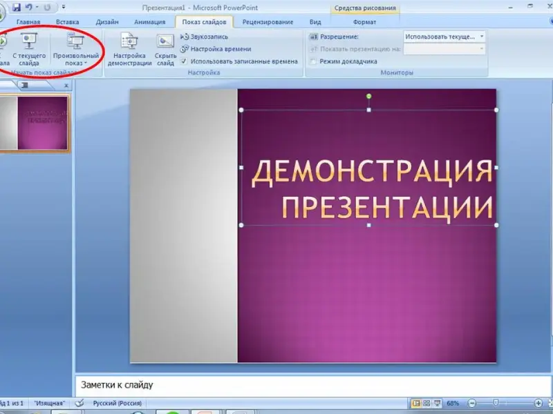Start slideshow from current slide

[x=29, y=48]
